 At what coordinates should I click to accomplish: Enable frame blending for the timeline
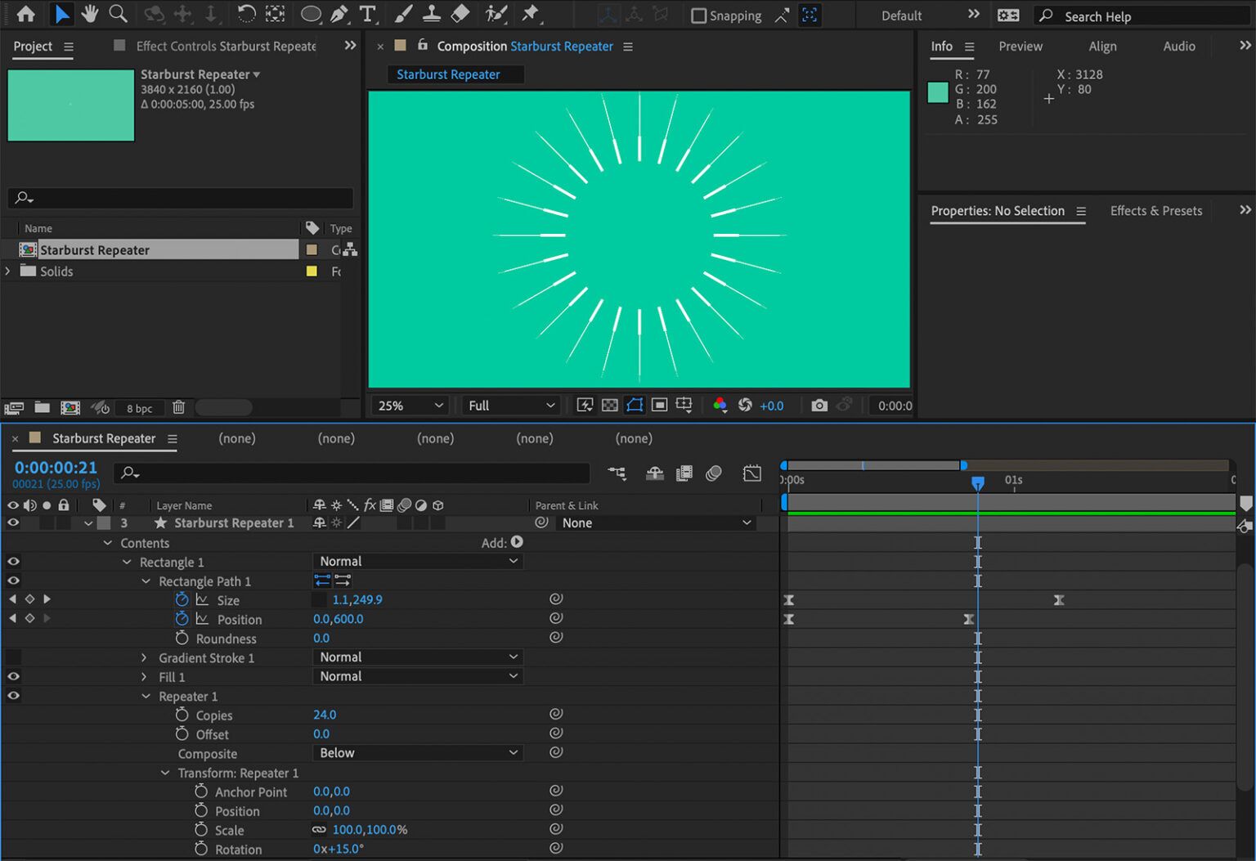click(x=684, y=473)
